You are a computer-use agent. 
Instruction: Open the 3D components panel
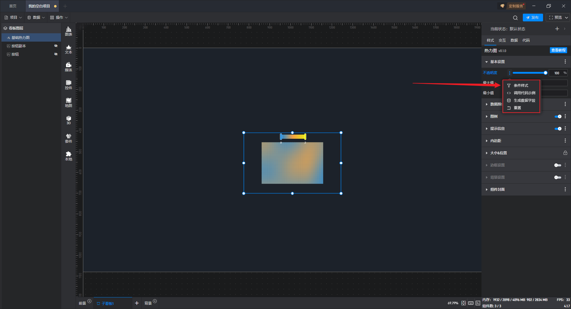(x=68, y=120)
